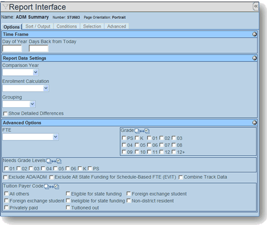This screenshot has height=225, width=267.
Task: Check grade 11 checkbox
Action: coord(149,152)
